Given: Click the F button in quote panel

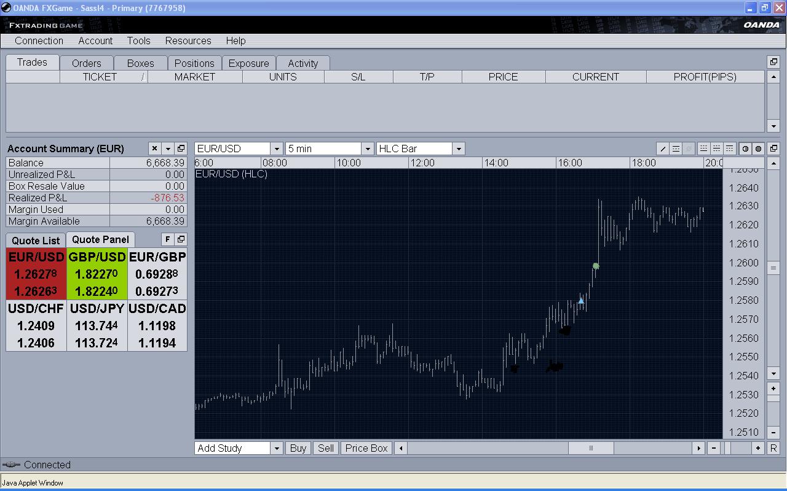Looking at the screenshot, I should 167,239.
